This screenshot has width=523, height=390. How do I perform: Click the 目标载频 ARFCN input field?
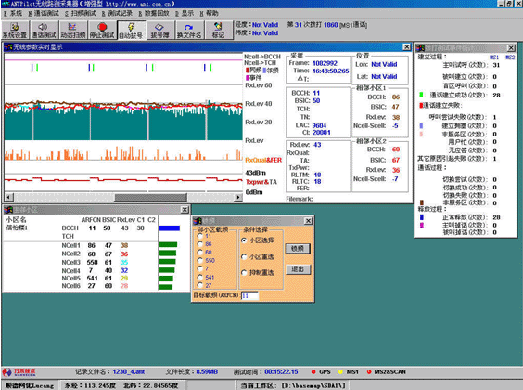coord(249,296)
